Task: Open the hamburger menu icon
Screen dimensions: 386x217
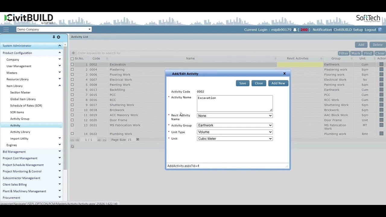Action: pos(6,29)
